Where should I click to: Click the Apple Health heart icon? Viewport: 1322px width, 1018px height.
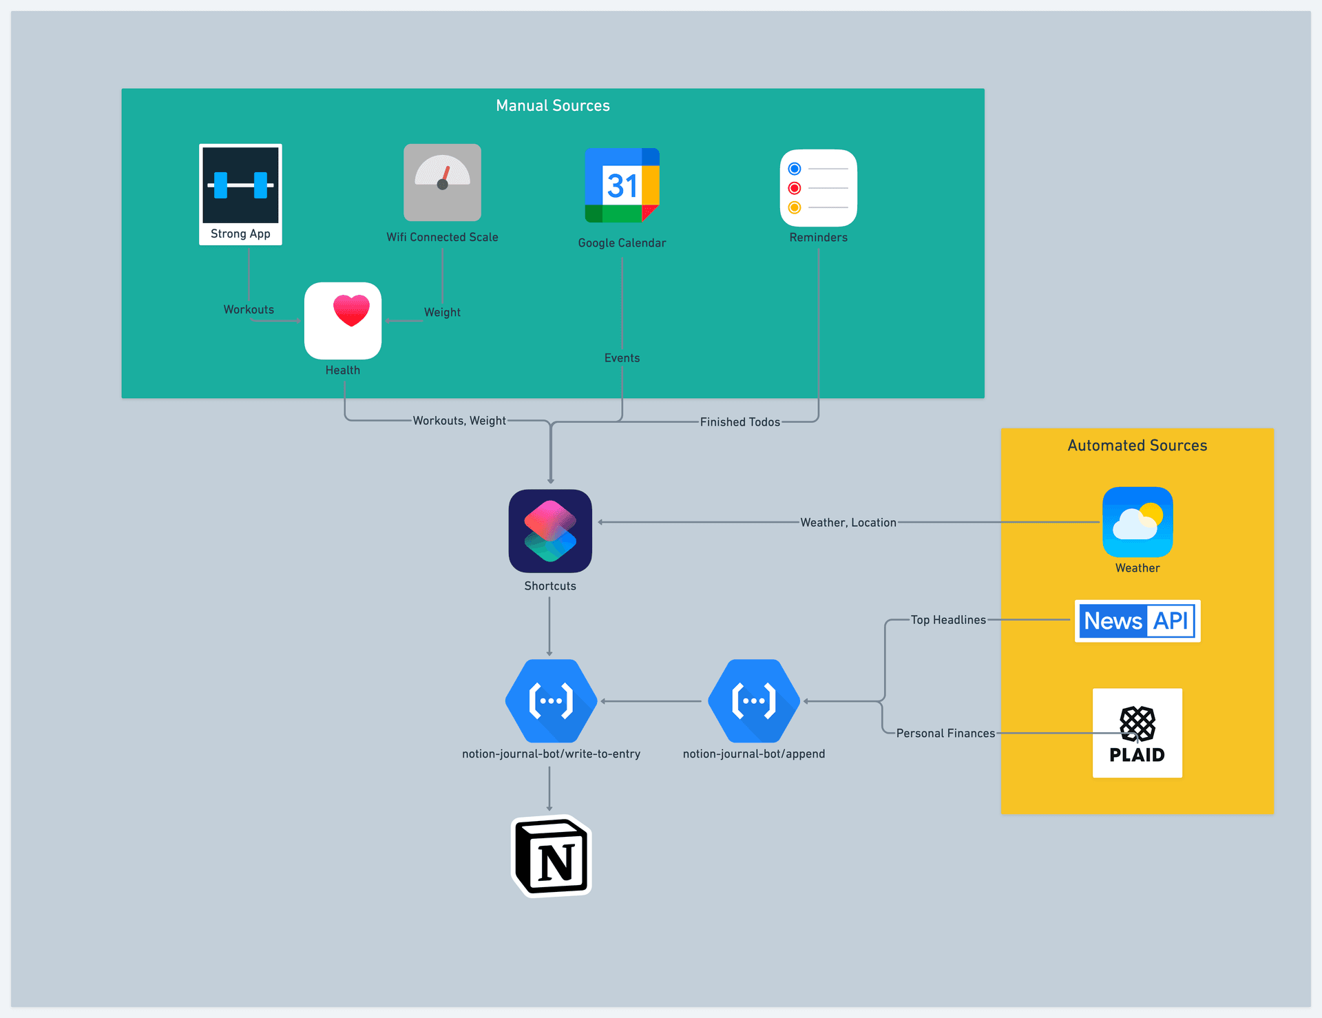click(x=343, y=321)
